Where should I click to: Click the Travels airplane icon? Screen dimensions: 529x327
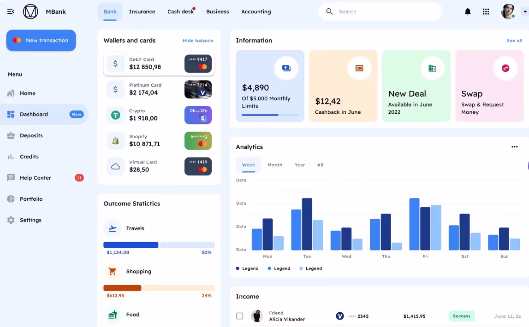(x=112, y=228)
